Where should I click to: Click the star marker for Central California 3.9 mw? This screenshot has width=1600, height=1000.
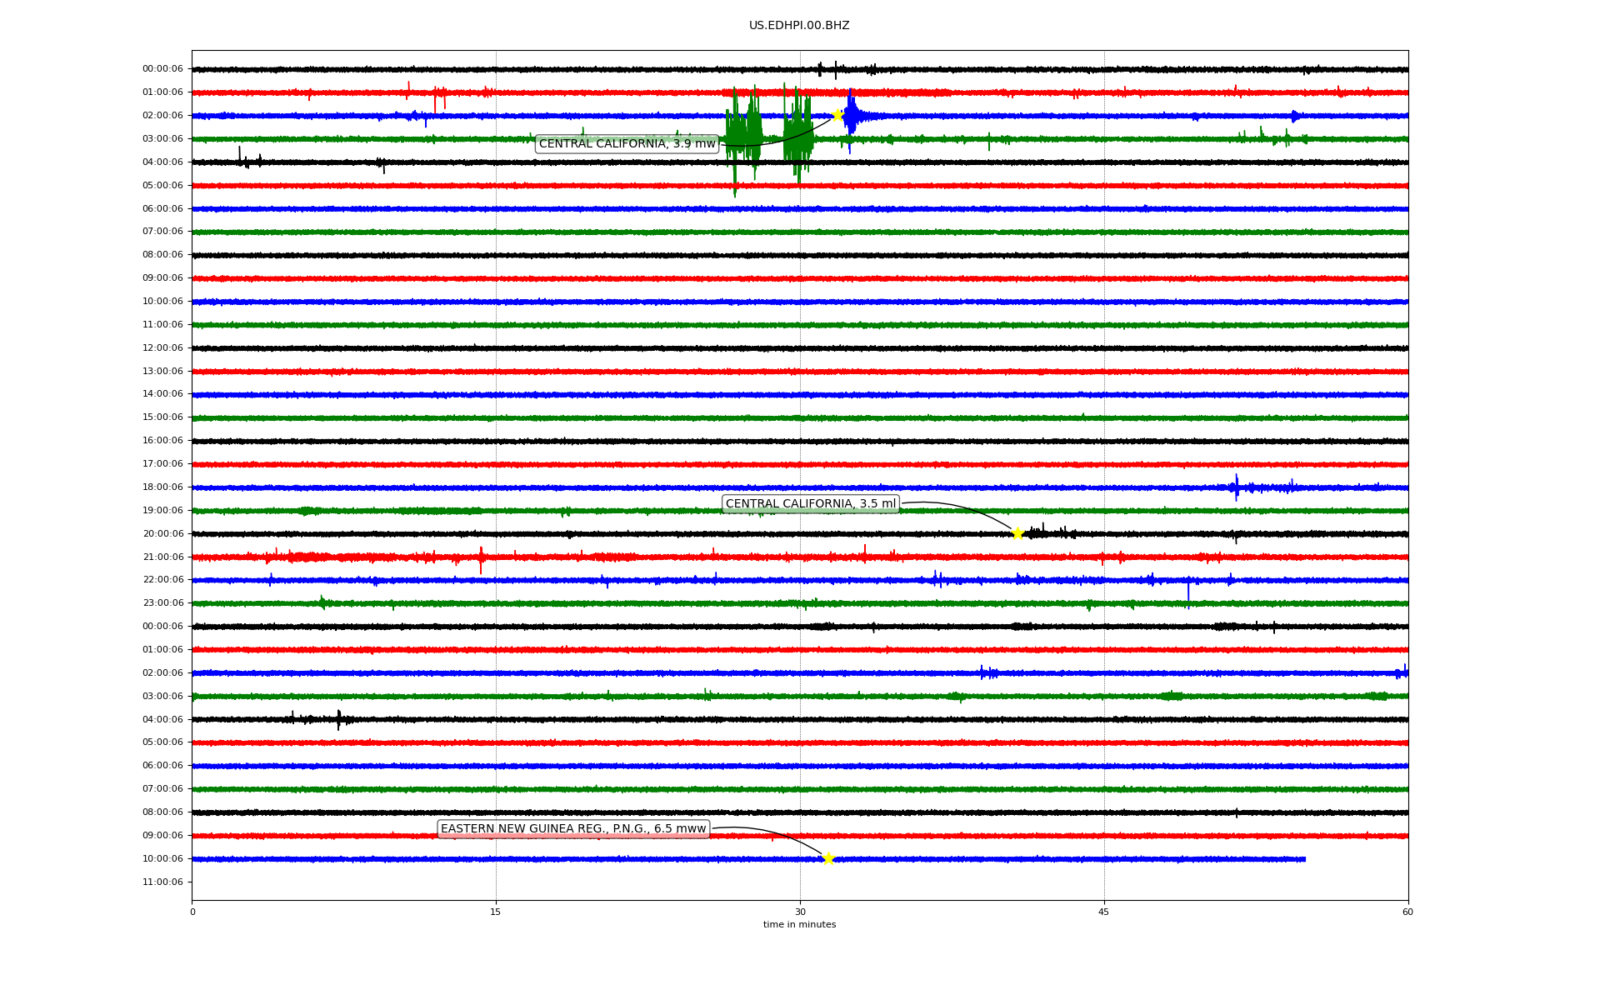point(837,115)
